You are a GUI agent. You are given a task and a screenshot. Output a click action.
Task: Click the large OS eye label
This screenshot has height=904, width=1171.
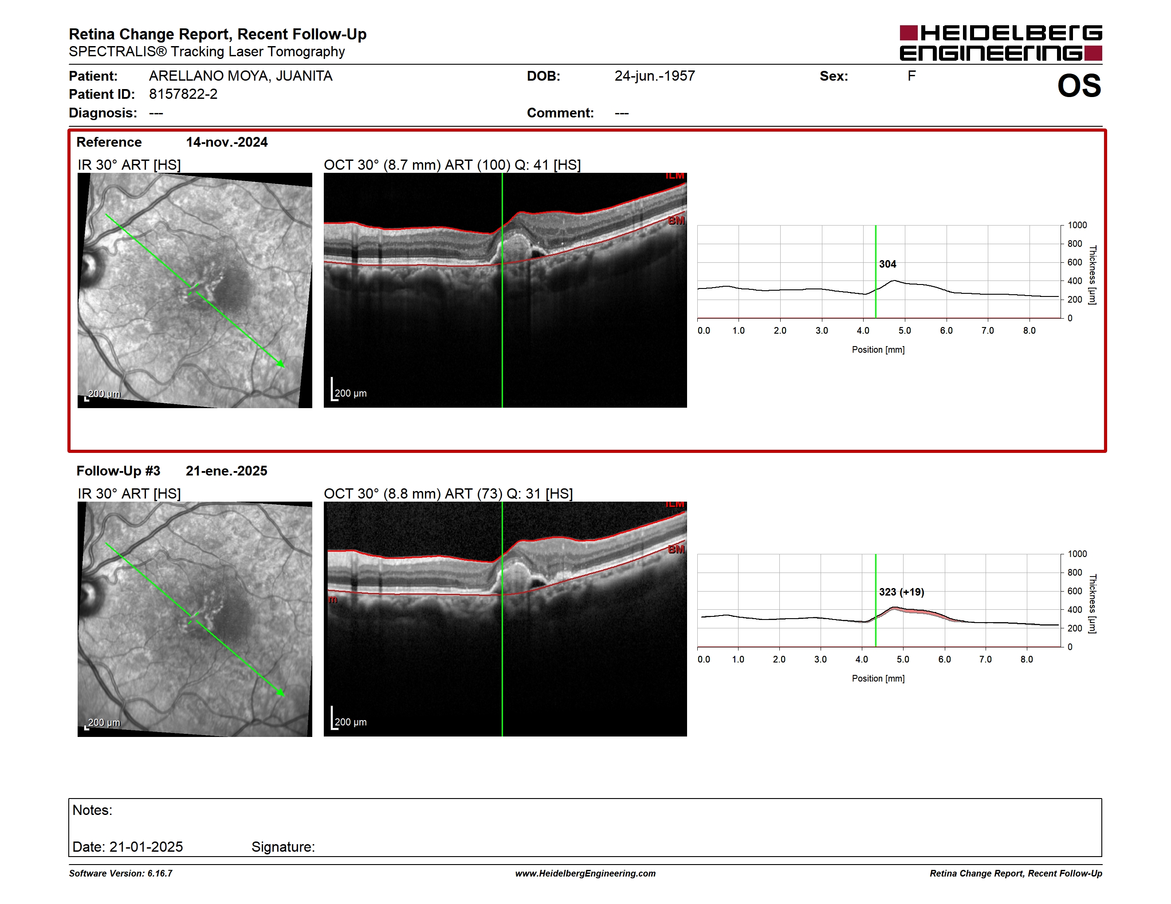coord(1079,86)
